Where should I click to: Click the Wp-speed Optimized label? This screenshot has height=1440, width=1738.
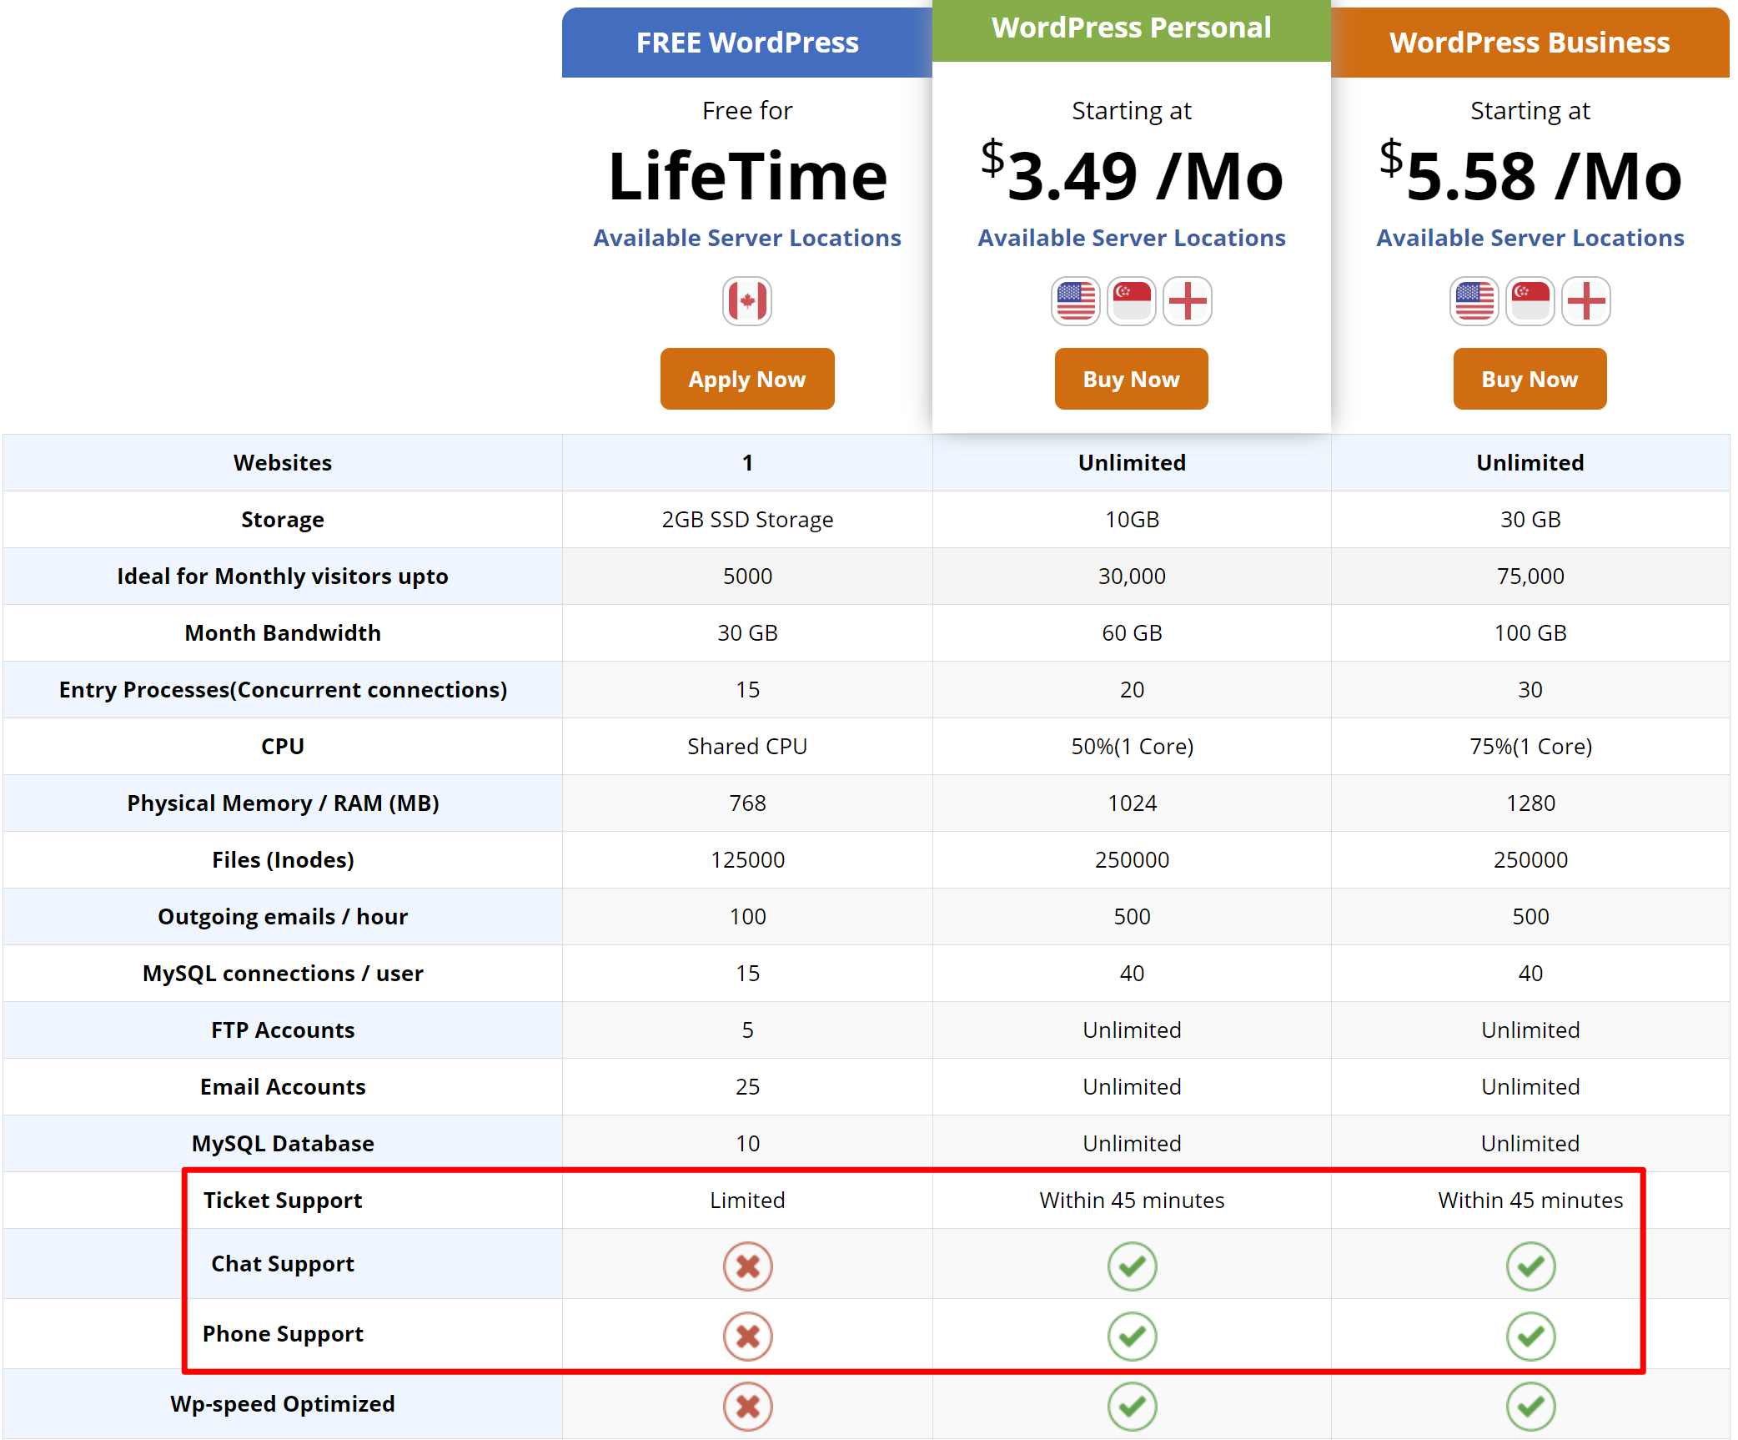(x=283, y=1404)
